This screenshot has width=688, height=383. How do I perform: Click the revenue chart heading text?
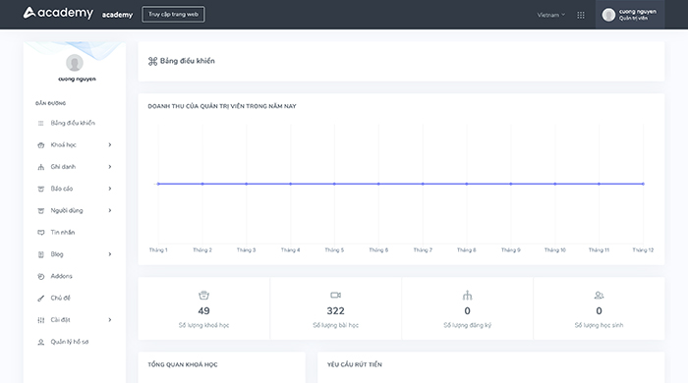tap(222, 106)
